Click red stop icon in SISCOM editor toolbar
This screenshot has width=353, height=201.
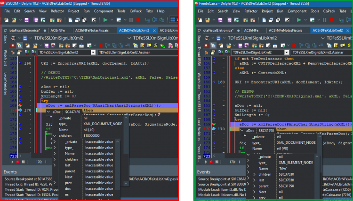(x=101, y=45)
